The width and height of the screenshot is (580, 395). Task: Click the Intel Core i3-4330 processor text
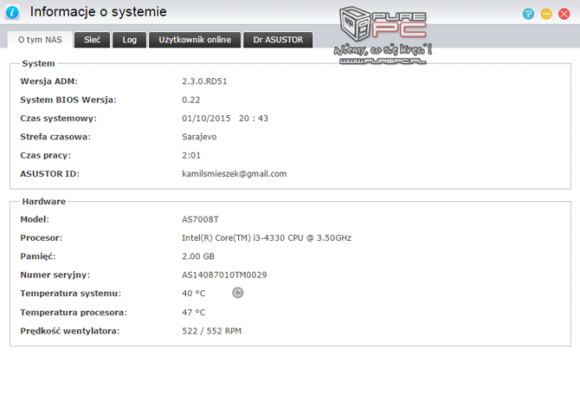coord(267,238)
